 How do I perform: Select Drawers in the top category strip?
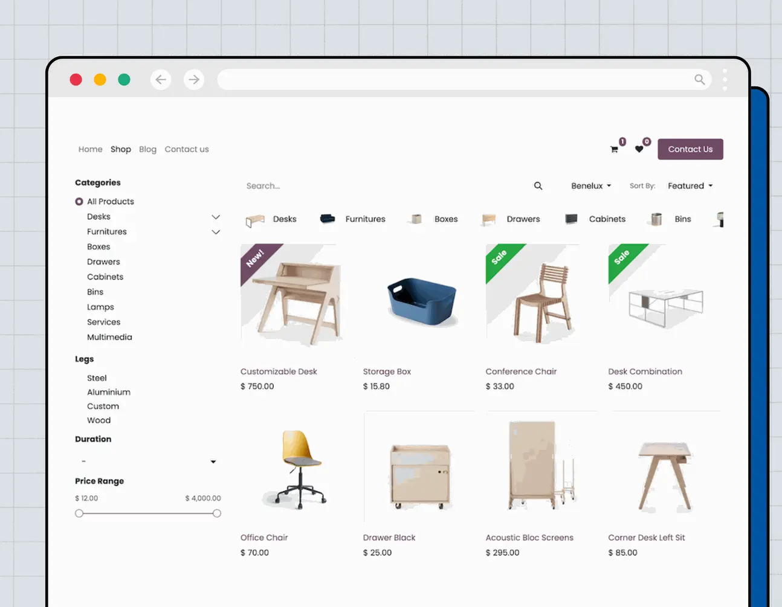click(523, 219)
